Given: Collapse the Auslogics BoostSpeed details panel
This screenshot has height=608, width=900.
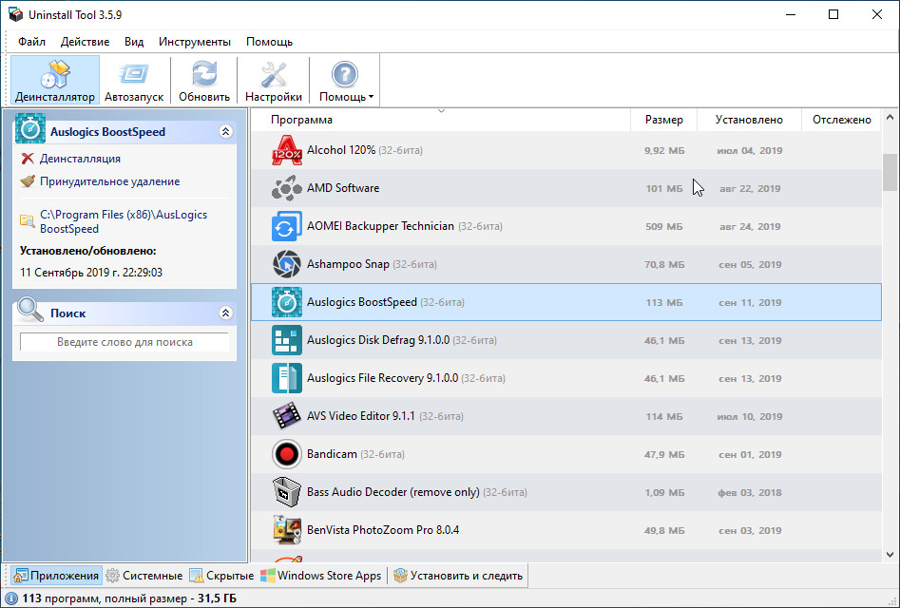Looking at the screenshot, I should (225, 132).
